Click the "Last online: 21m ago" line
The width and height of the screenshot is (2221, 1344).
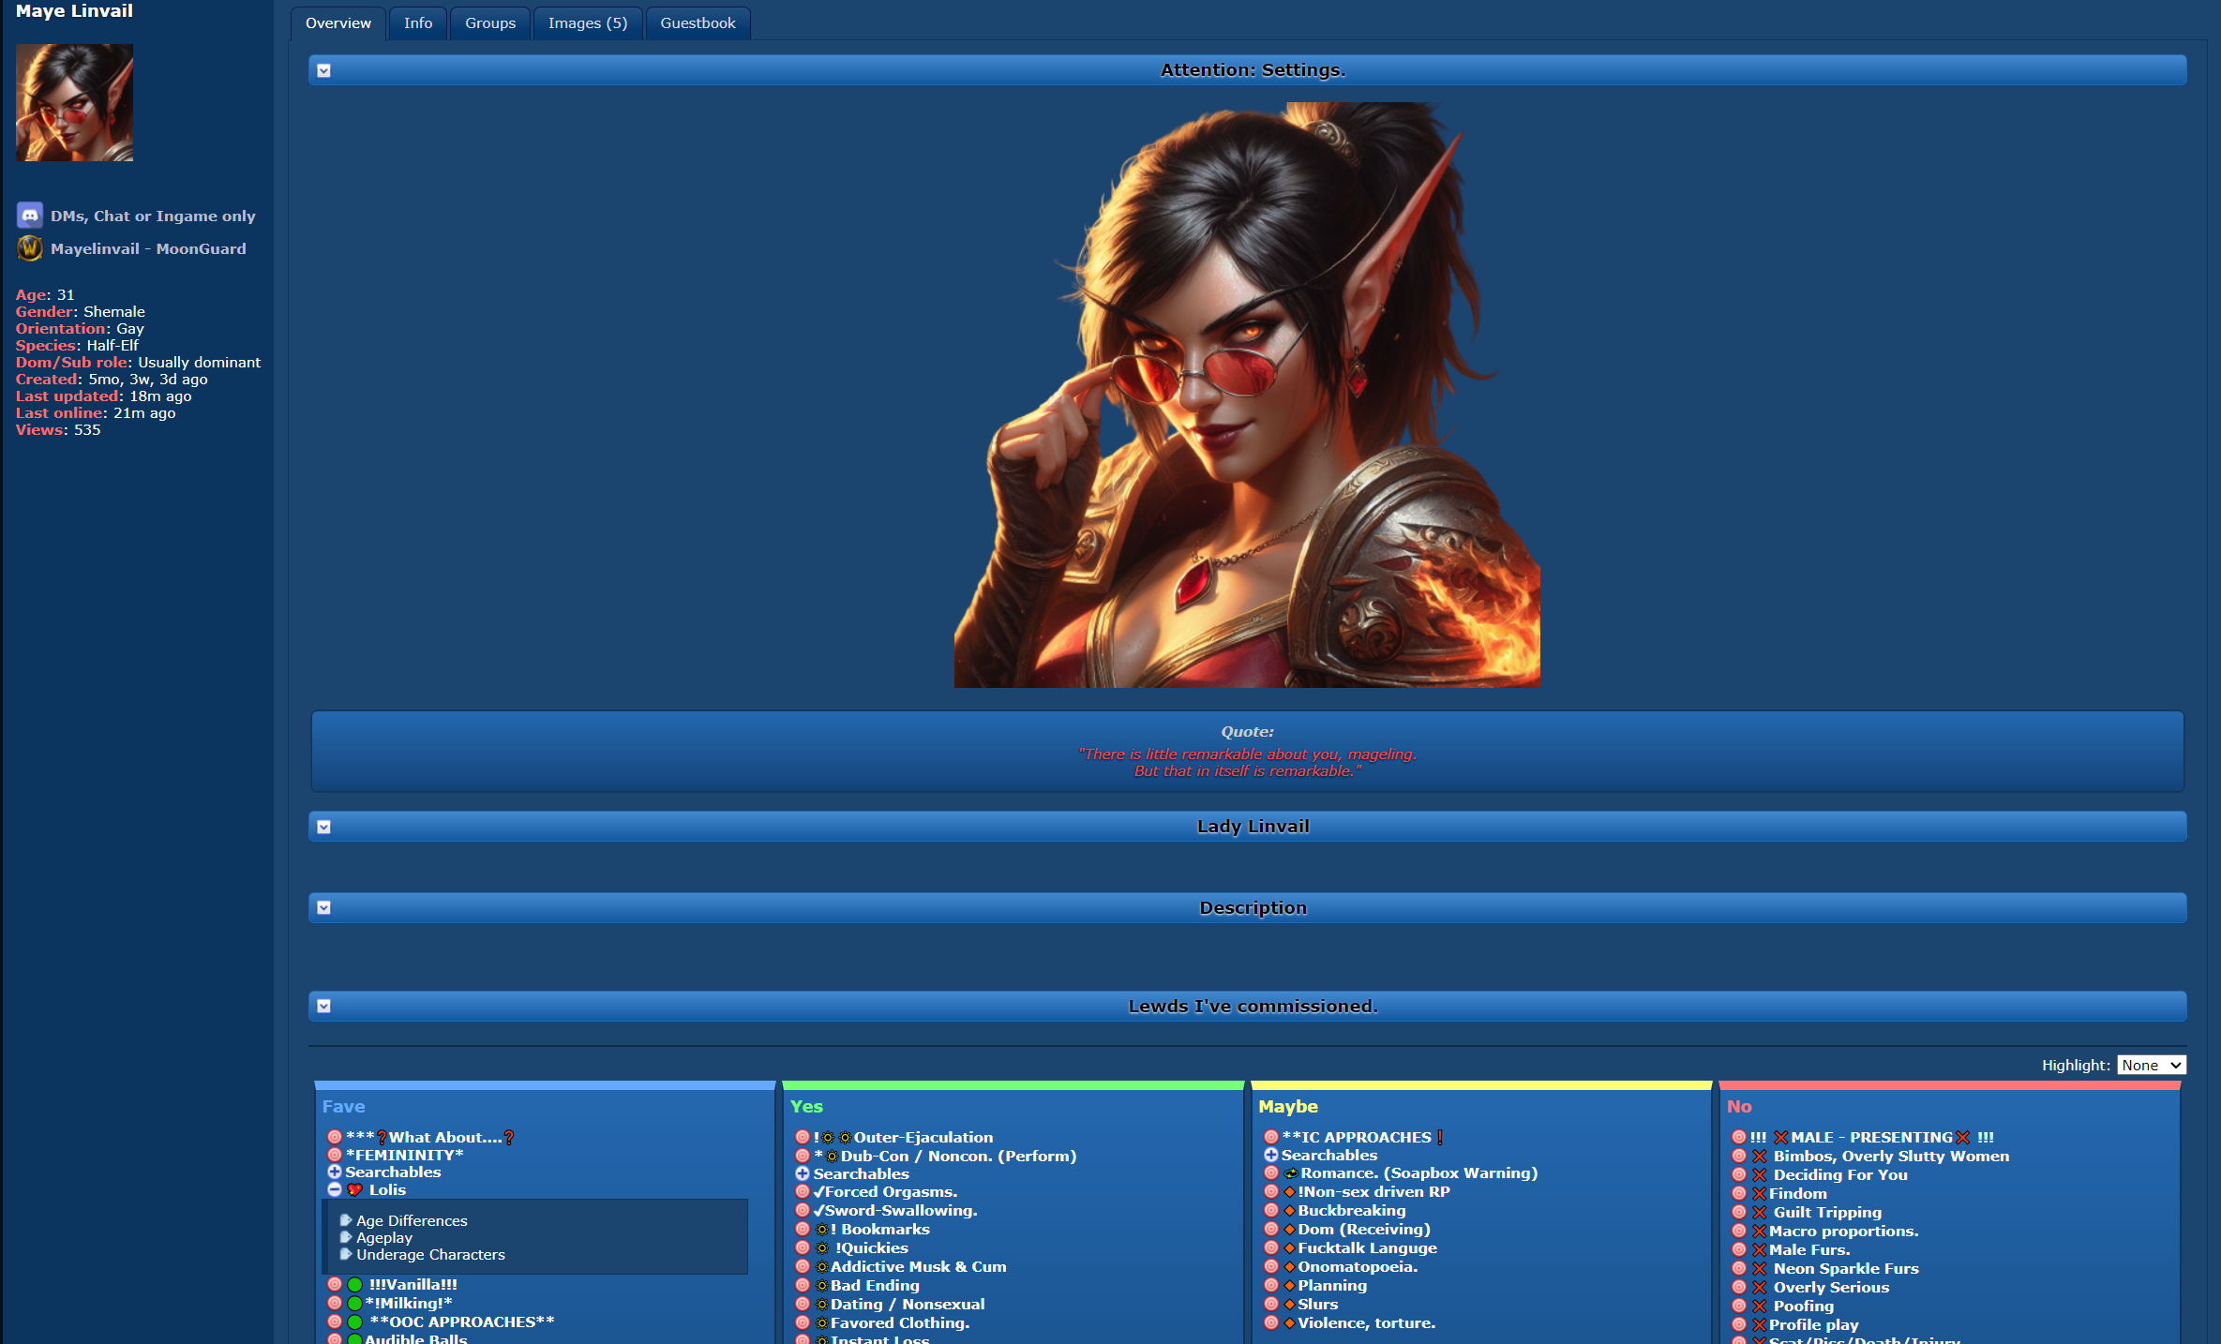[x=96, y=413]
